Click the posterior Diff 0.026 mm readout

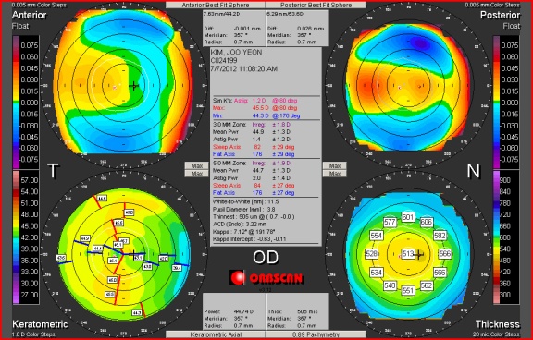295,29
